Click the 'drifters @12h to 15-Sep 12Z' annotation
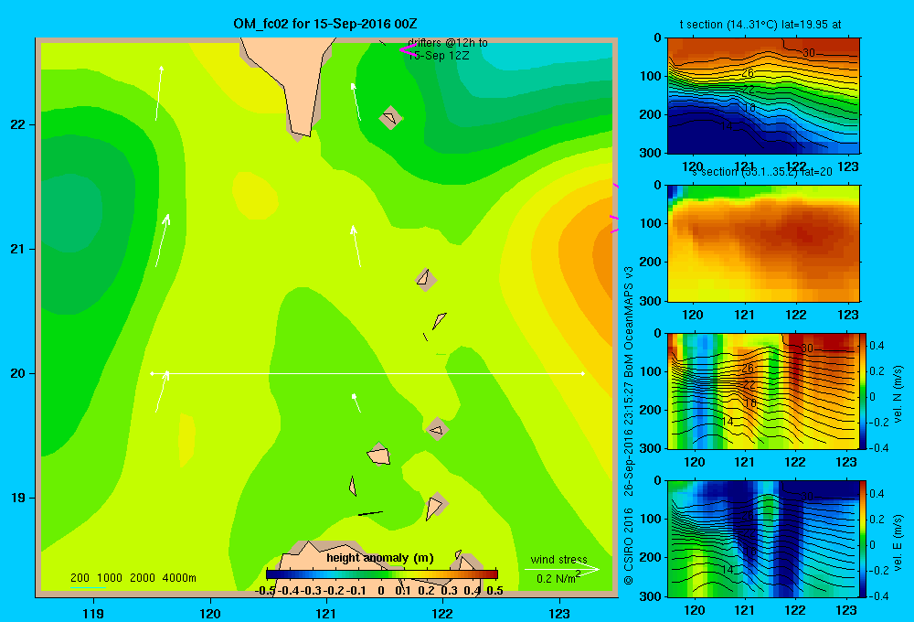The image size is (914, 622). point(448,49)
